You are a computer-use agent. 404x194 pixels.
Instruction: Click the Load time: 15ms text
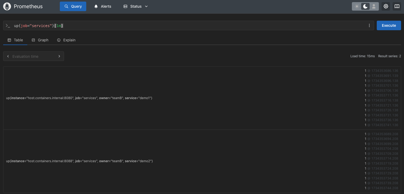coord(362,56)
